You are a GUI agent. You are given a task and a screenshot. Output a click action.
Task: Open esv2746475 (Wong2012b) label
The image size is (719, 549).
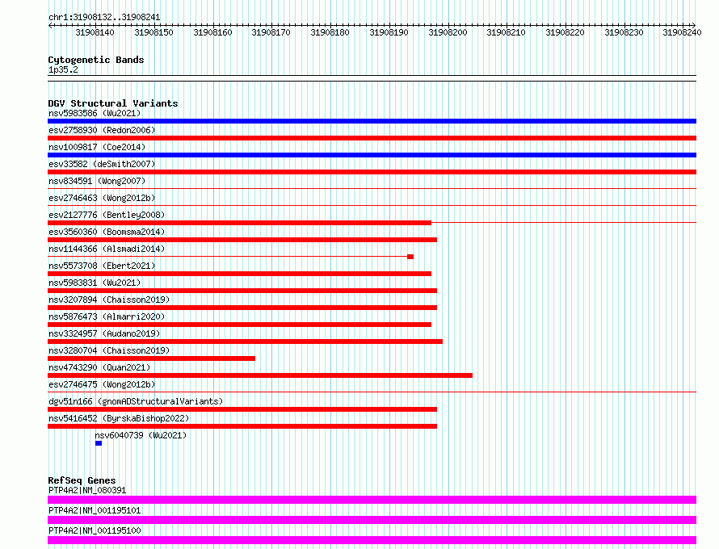point(102,384)
